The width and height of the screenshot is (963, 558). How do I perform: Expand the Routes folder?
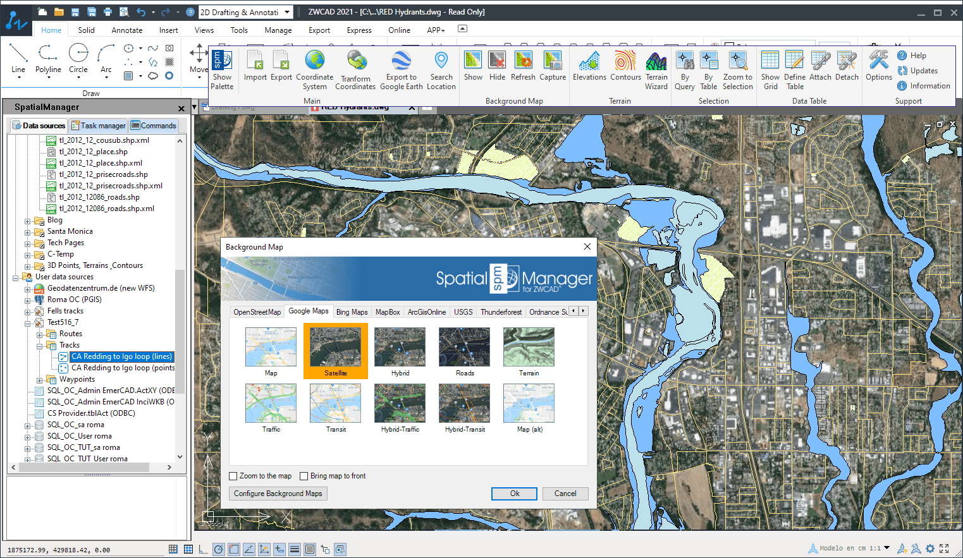point(40,334)
